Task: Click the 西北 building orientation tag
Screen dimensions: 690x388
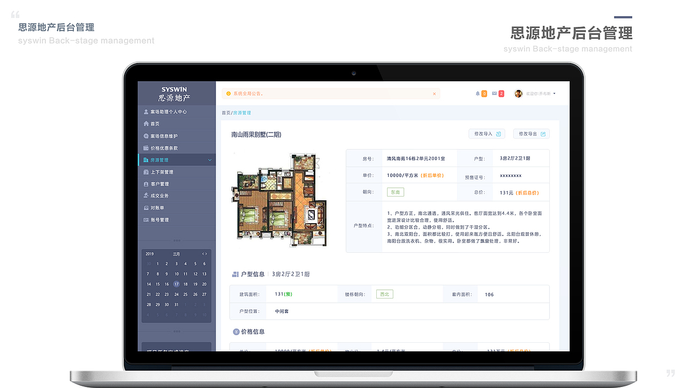Action: pos(385,294)
